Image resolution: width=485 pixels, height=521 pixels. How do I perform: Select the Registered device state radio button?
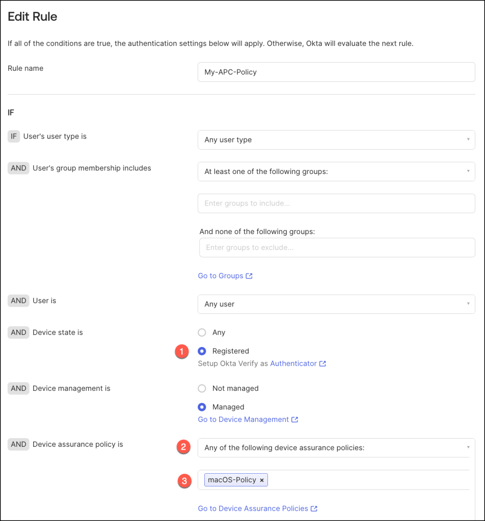point(202,351)
